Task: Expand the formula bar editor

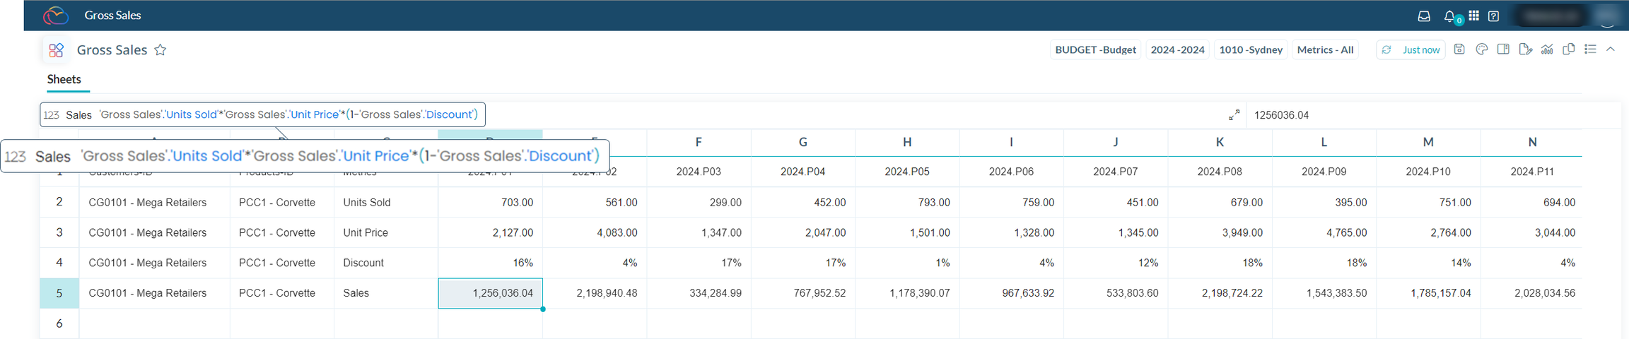Action: click(1234, 115)
